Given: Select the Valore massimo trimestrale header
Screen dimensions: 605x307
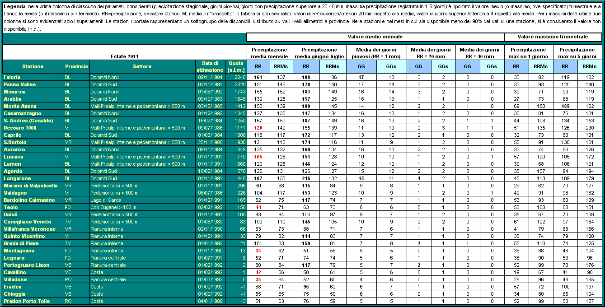Looking at the screenshot, I should coord(553,37).
